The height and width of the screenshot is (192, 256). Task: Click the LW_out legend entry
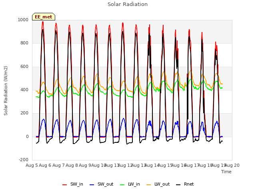click(x=158, y=184)
